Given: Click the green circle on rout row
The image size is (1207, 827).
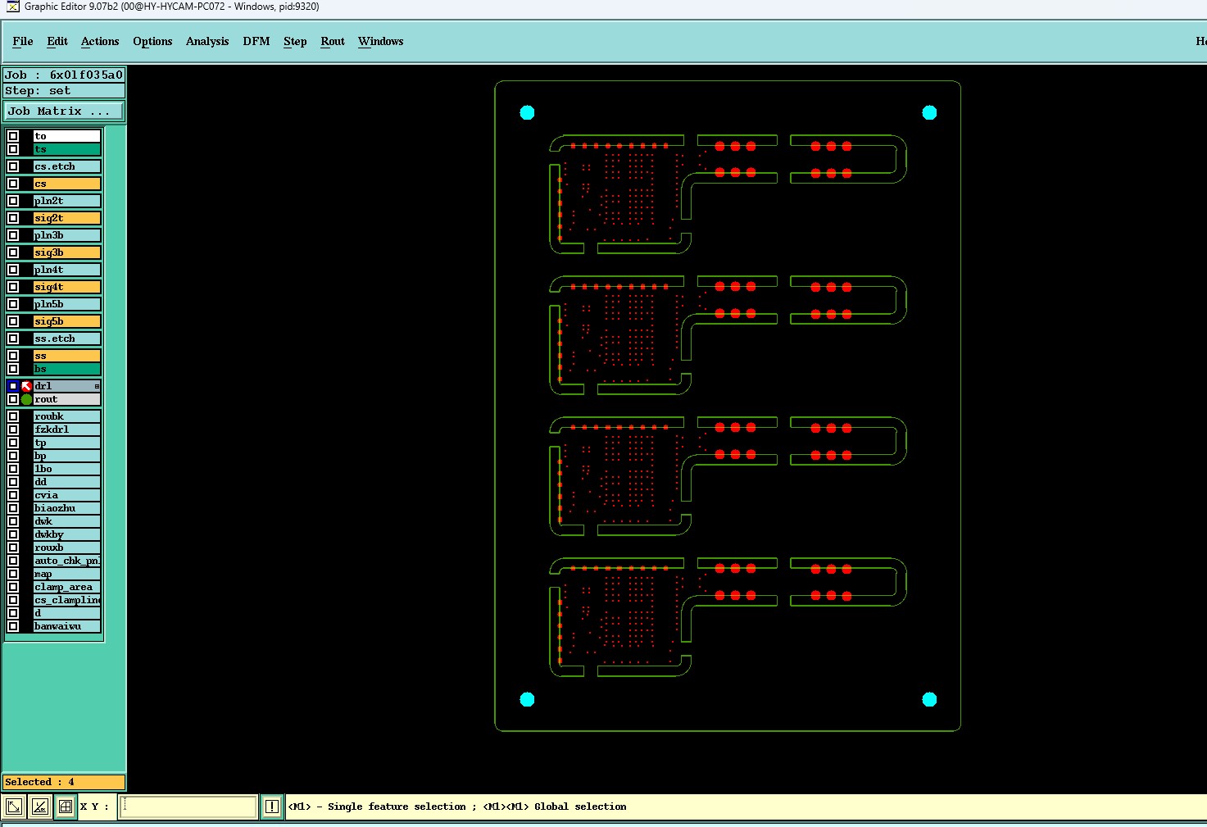Looking at the screenshot, I should click(x=26, y=399).
